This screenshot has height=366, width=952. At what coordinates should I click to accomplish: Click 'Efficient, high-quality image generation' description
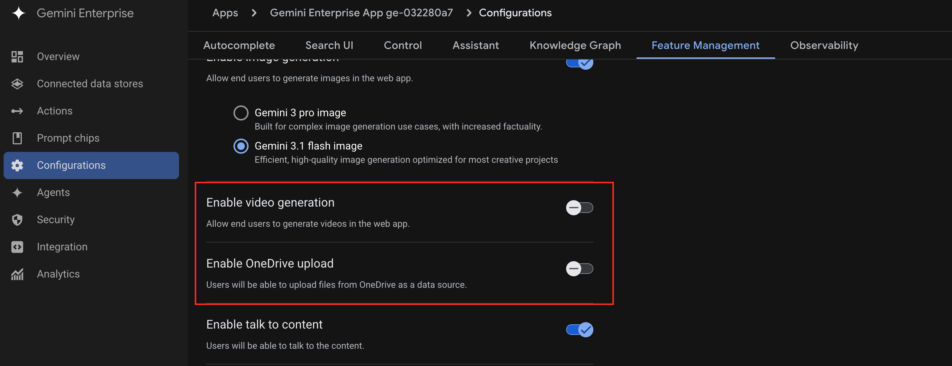click(x=406, y=160)
